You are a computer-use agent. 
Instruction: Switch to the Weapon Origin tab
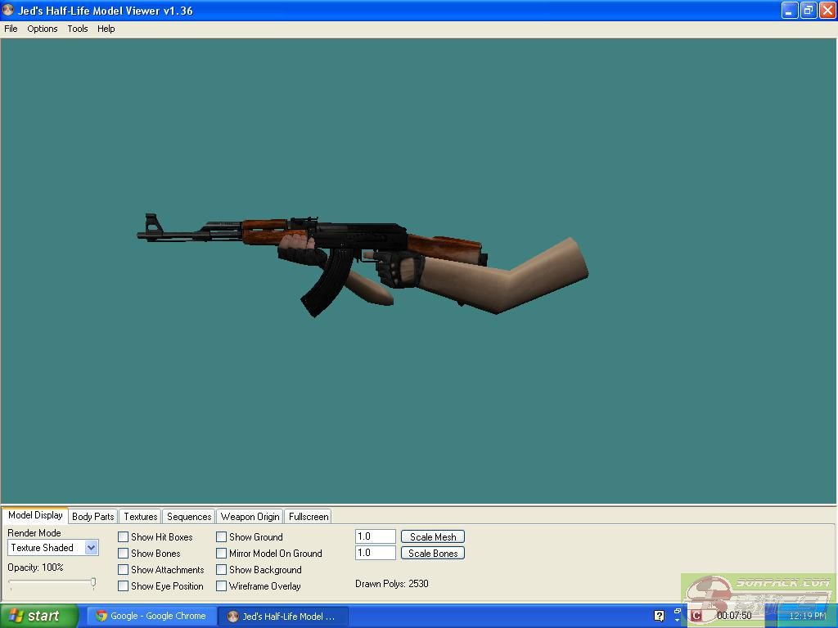tap(250, 517)
